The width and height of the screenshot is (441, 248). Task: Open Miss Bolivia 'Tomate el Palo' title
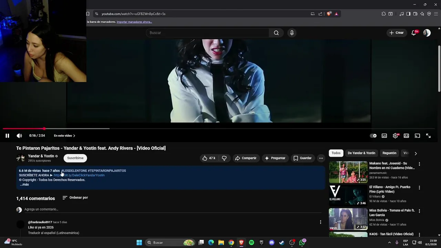392,213
